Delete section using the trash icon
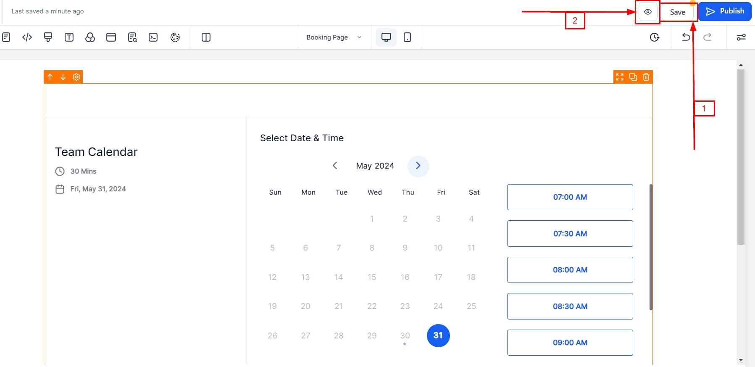 click(646, 77)
